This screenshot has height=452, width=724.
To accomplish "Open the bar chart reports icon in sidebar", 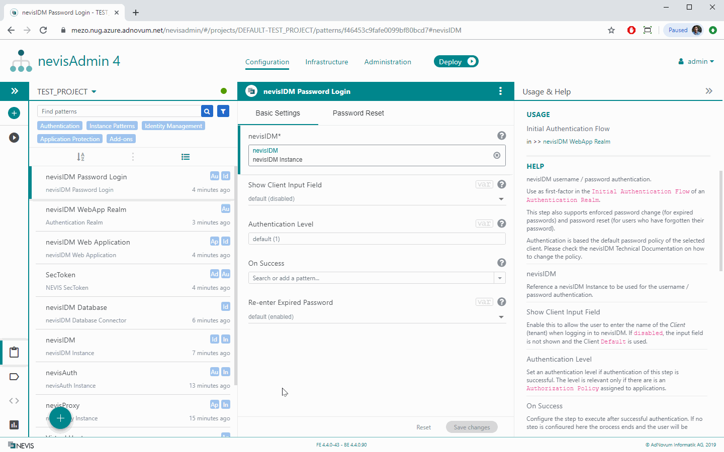I will point(14,425).
